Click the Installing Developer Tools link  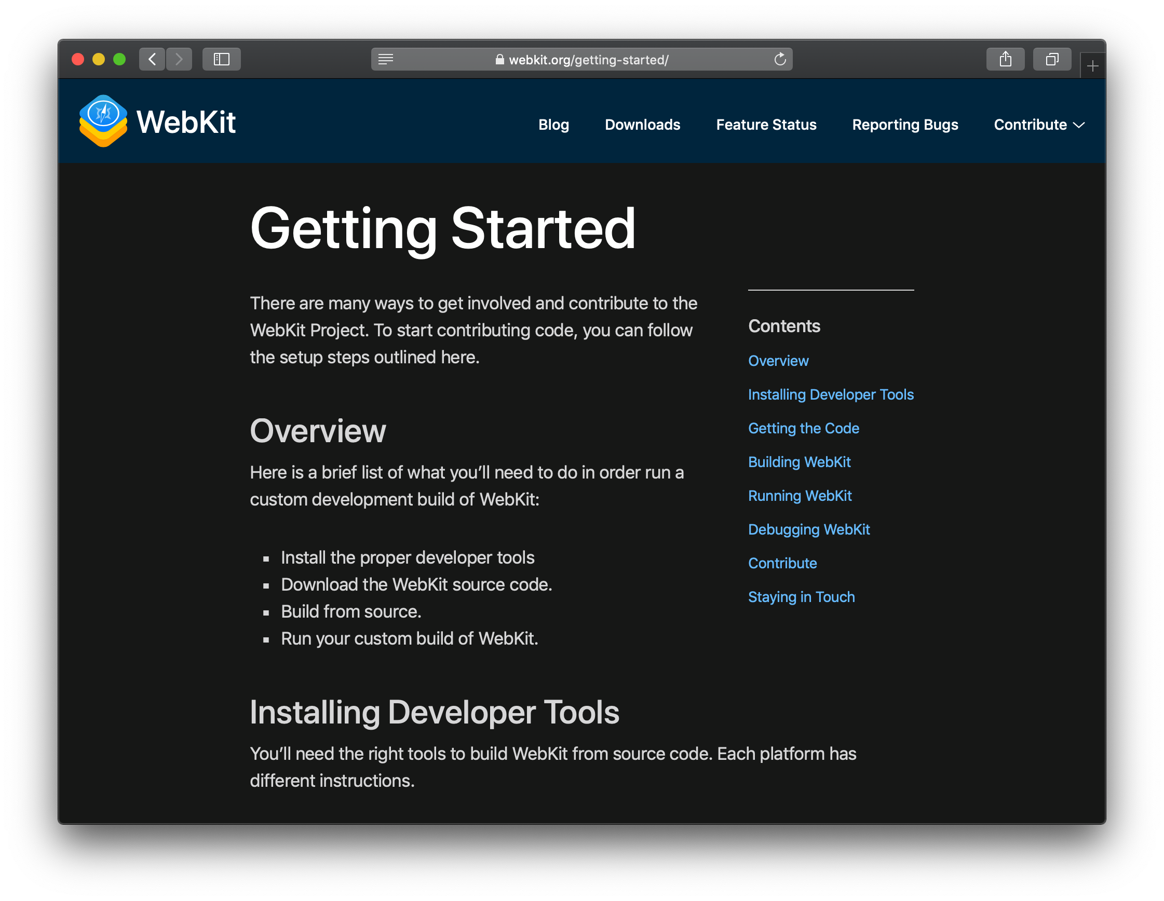pyautogui.click(x=831, y=394)
